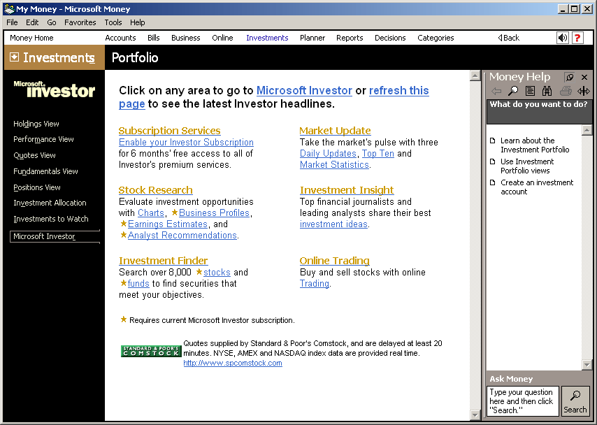This screenshot has width=597, height=425.
Task: Switch to the Bills section
Action: pos(153,38)
